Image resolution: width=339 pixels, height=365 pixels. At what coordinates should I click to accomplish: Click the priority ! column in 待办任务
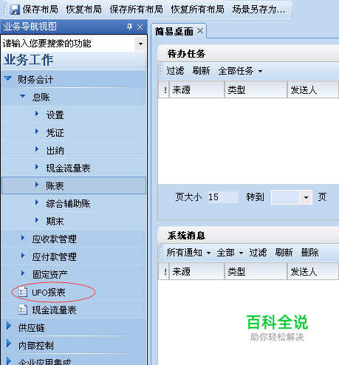point(164,90)
